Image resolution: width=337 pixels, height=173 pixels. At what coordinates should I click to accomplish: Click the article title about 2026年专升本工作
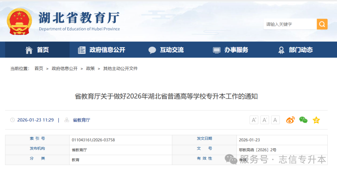pyautogui.click(x=166, y=96)
